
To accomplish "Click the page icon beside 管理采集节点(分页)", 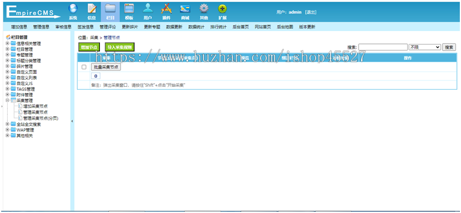I will pos(20,118).
